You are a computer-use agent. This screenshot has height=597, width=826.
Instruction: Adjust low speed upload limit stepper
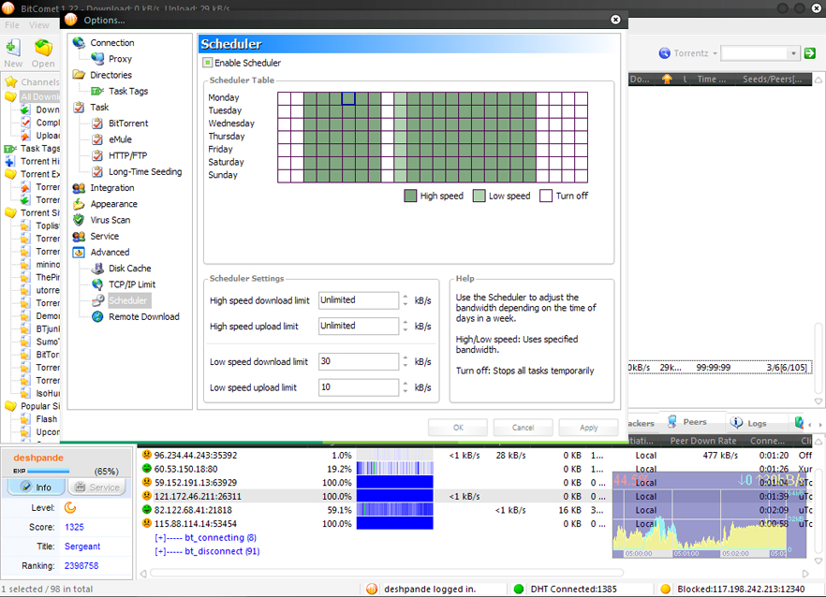406,387
